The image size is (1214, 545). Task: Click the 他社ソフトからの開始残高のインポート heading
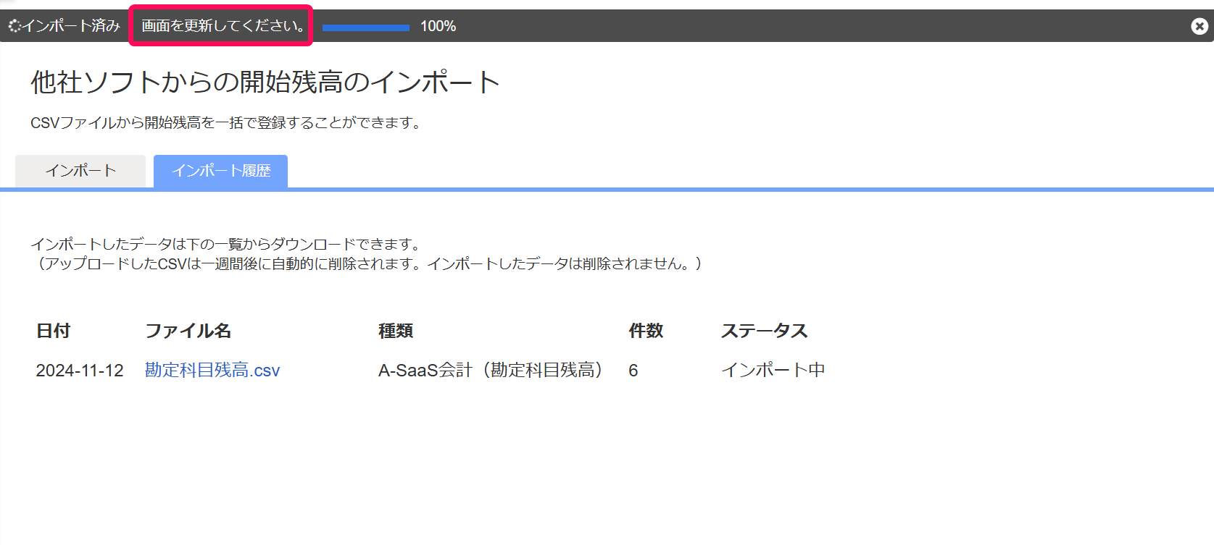[265, 82]
